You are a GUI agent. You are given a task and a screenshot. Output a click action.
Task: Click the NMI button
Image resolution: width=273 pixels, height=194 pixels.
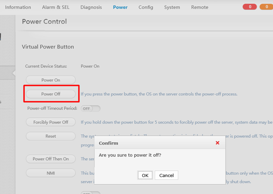click(51, 173)
